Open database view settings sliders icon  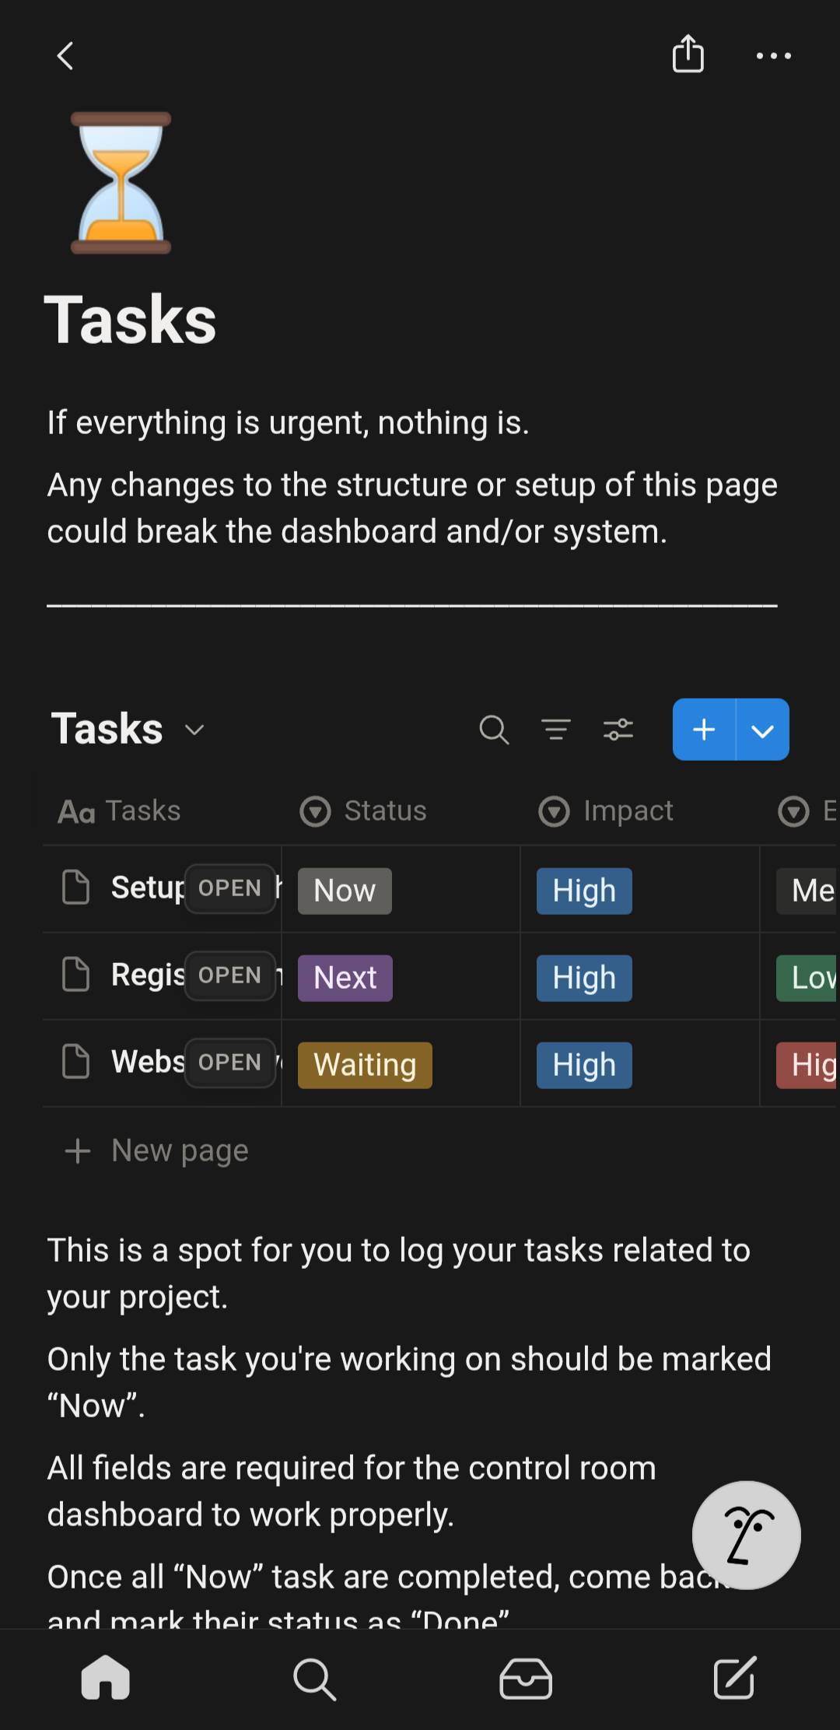618,730
